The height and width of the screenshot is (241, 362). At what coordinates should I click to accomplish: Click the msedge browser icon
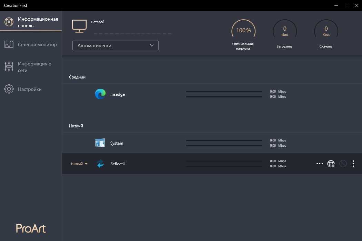100,94
